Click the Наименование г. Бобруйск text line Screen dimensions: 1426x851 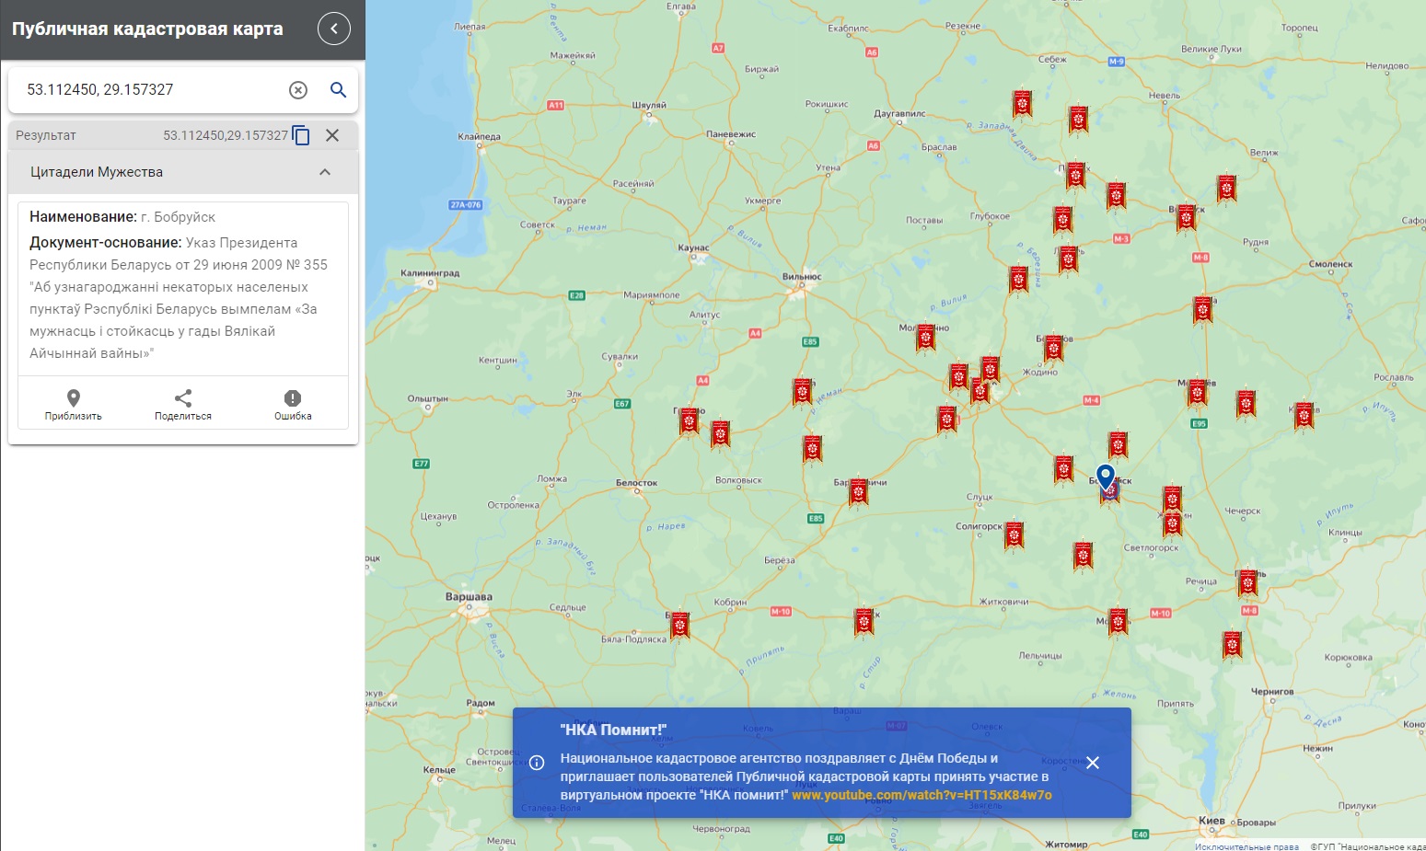coord(122,217)
